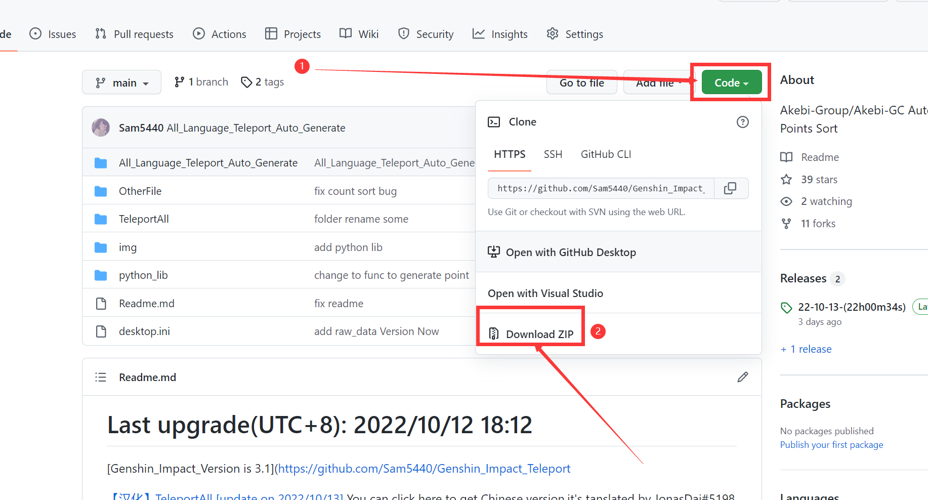This screenshot has height=500, width=928.
Task: Open repository Settings tab
Action: pyautogui.click(x=575, y=34)
